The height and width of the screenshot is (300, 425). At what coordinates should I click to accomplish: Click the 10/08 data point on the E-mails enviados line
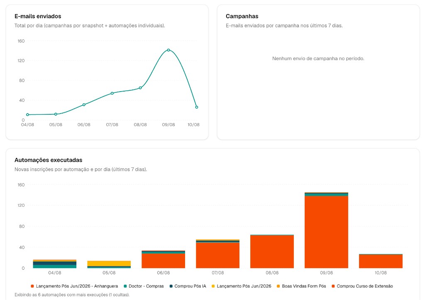[x=197, y=107]
